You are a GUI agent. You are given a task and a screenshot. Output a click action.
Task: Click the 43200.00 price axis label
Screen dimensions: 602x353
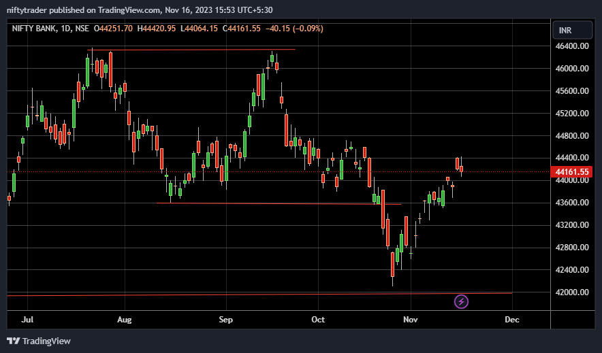tap(571, 225)
